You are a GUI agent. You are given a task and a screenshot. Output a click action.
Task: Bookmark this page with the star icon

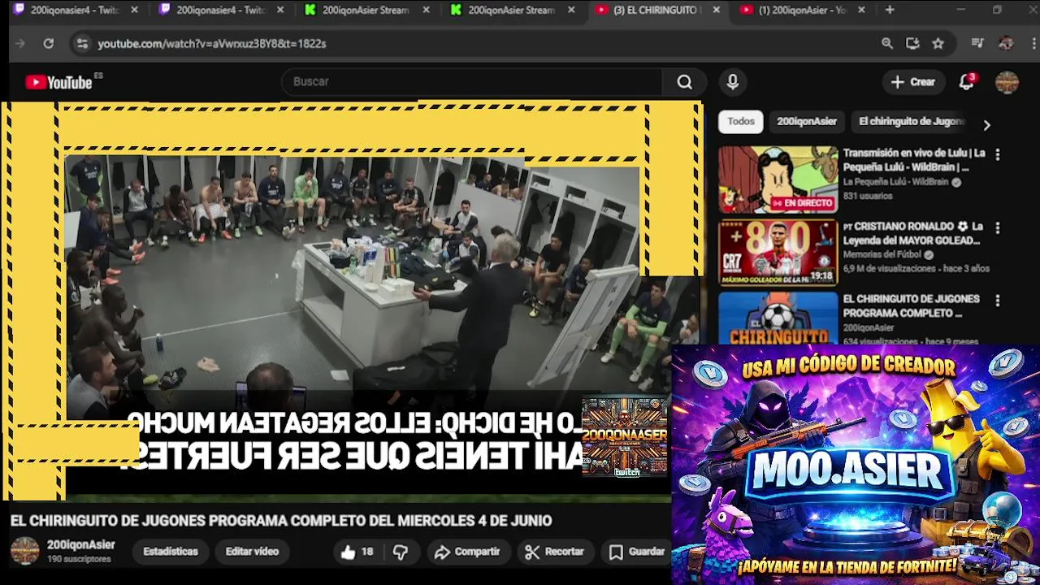tap(938, 44)
